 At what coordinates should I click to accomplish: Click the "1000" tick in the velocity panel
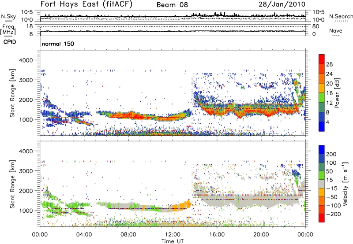(26, 211)
